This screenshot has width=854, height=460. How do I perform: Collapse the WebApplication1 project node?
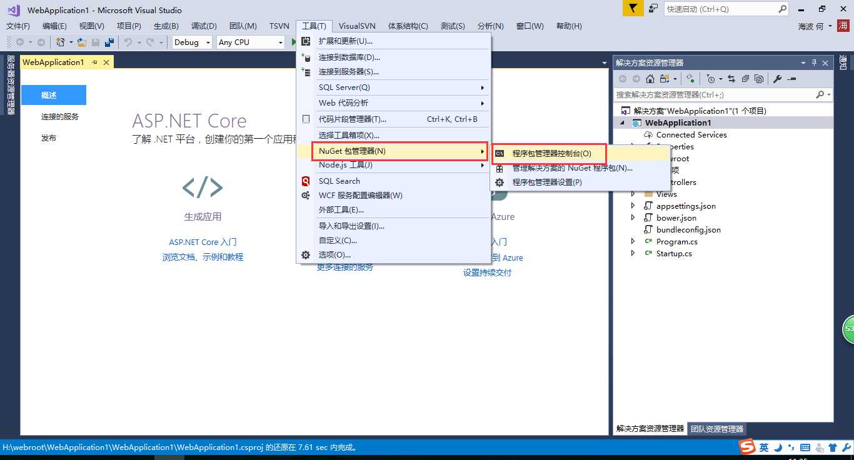click(x=622, y=123)
